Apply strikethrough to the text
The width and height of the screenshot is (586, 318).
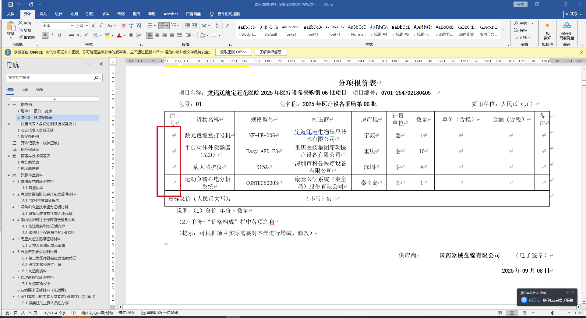tap(72, 35)
